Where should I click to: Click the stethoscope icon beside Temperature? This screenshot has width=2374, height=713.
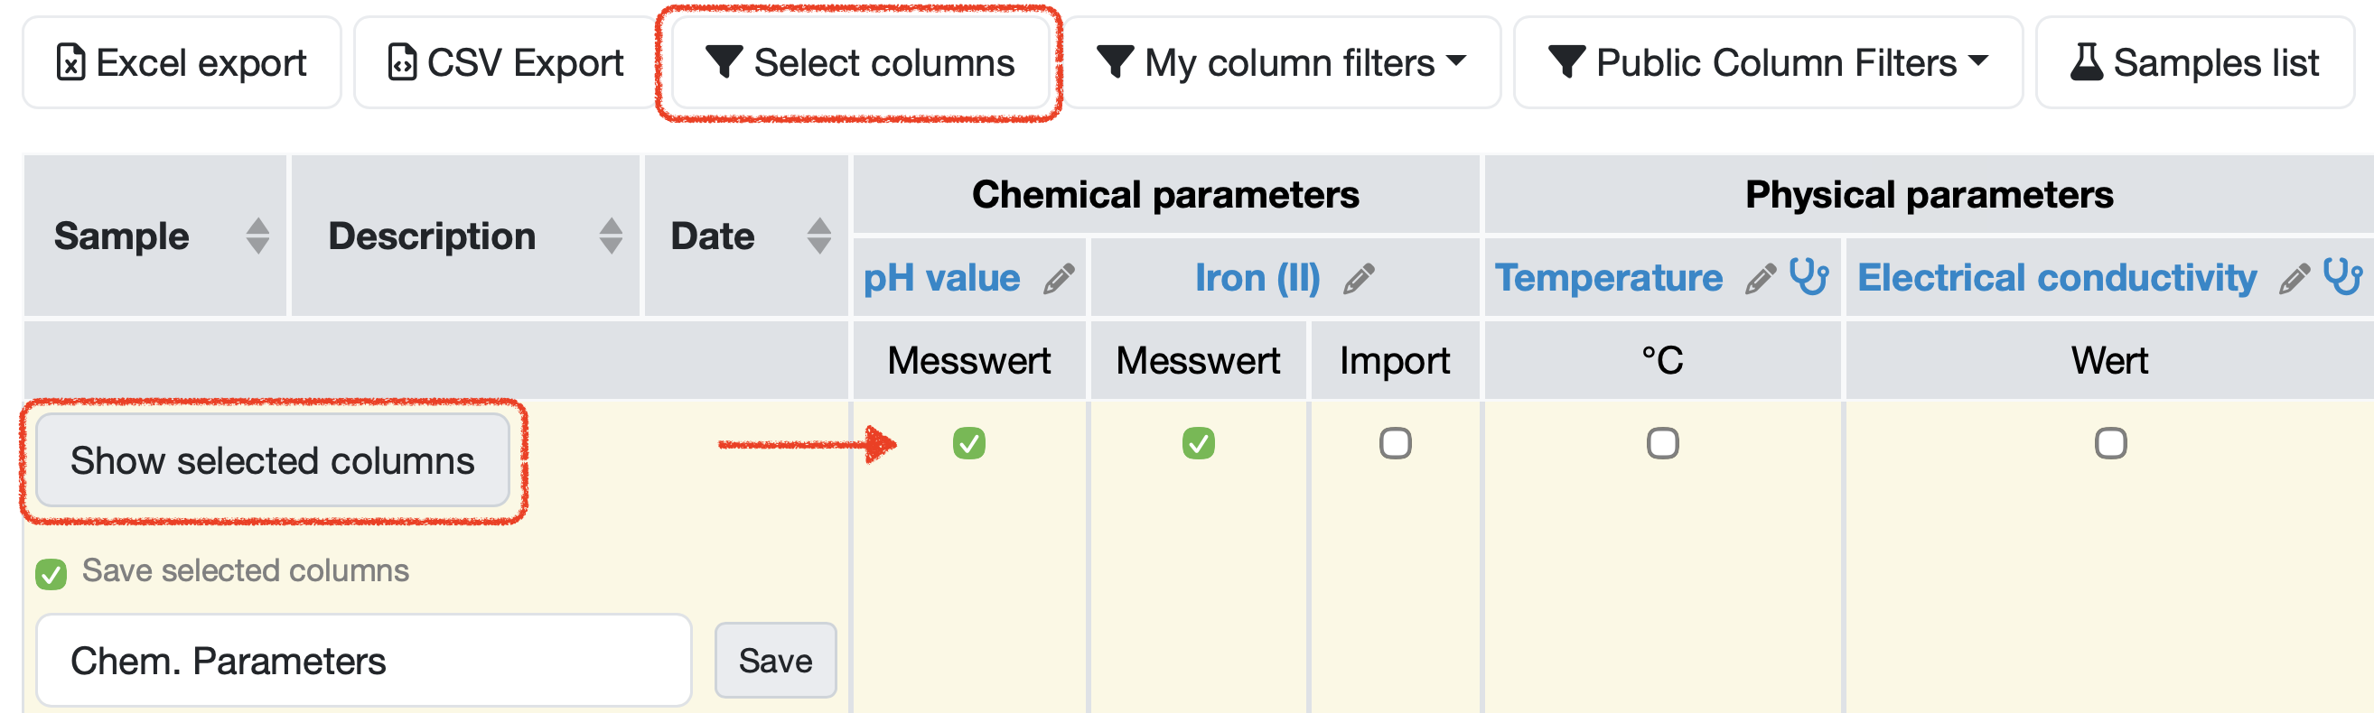[x=1809, y=275]
